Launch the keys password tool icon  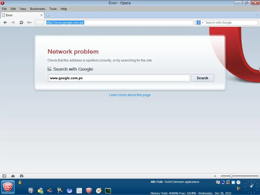[60, 190]
